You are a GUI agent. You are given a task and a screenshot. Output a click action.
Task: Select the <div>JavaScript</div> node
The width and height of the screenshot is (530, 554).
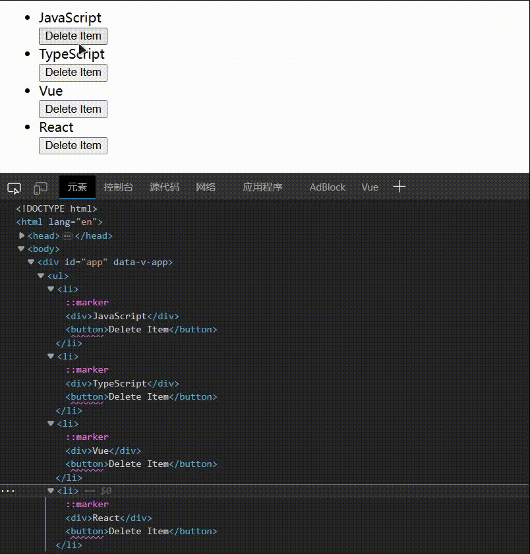122,316
